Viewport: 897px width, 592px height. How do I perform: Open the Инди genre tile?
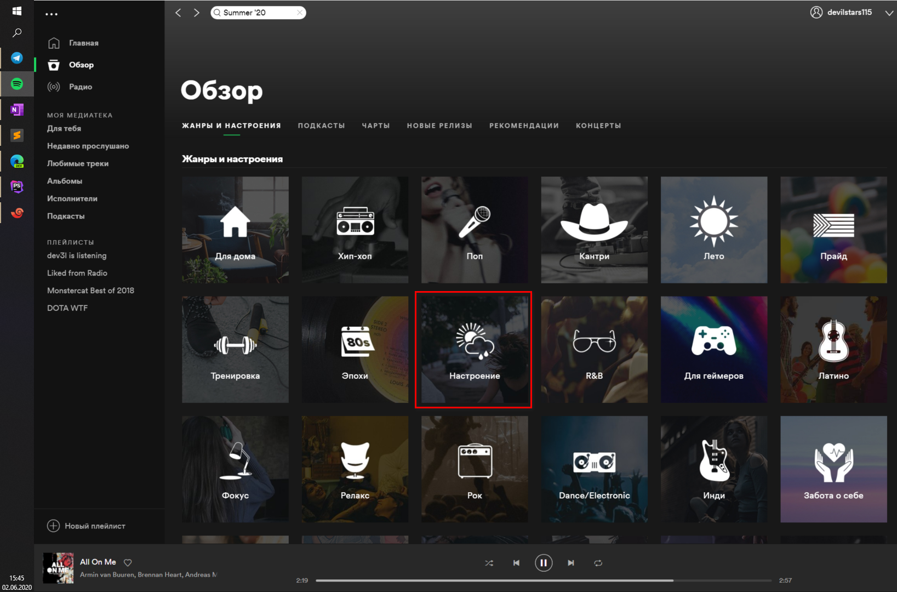714,469
